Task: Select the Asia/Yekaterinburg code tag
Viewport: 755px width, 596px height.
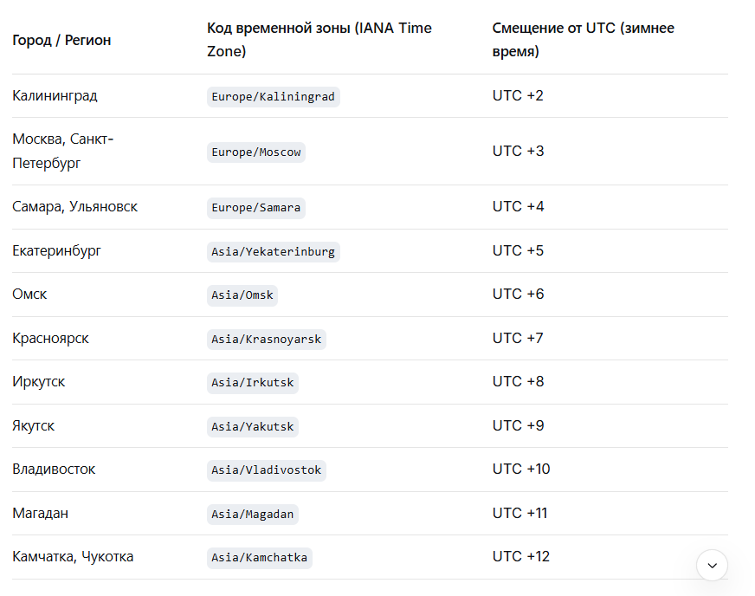Action: [x=273, y=252]
